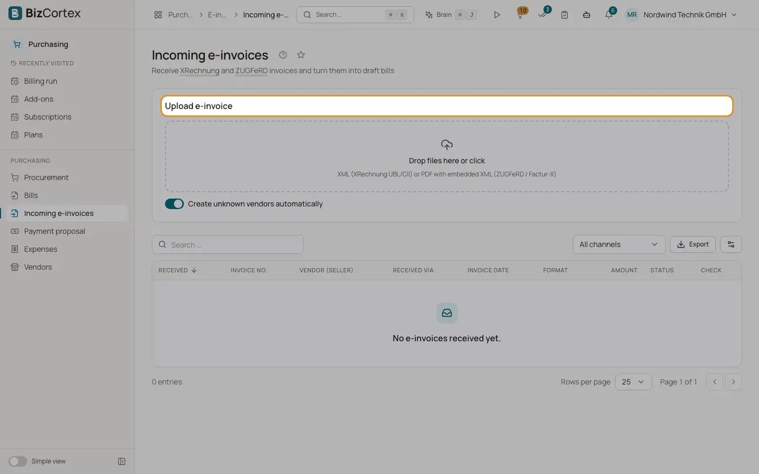
Task: Click the play icon in top bar
Action: [497, 15]
